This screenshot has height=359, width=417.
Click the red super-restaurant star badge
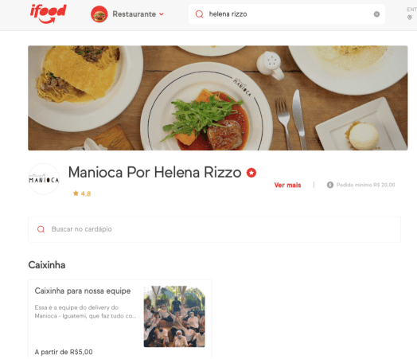251,173
